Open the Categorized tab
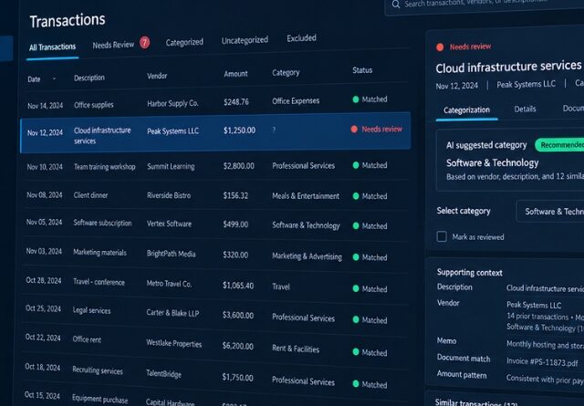This screenshot has height=406, width=584. 184,43
